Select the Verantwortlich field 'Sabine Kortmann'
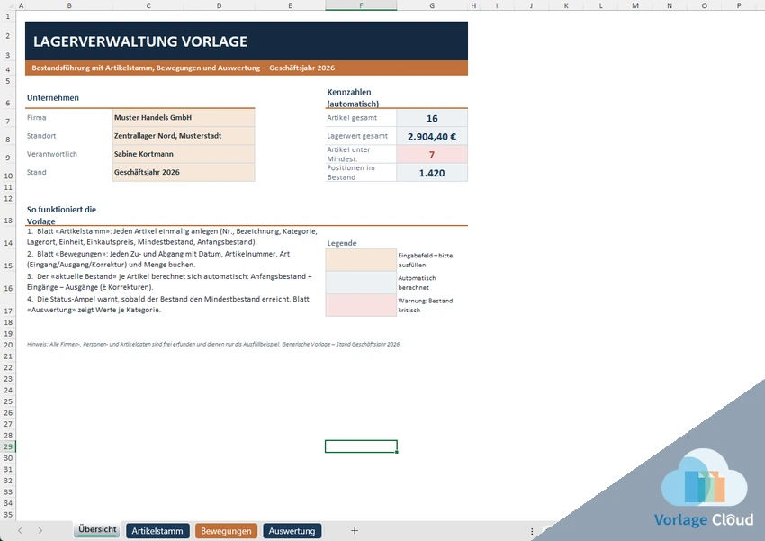 (184, 154)
